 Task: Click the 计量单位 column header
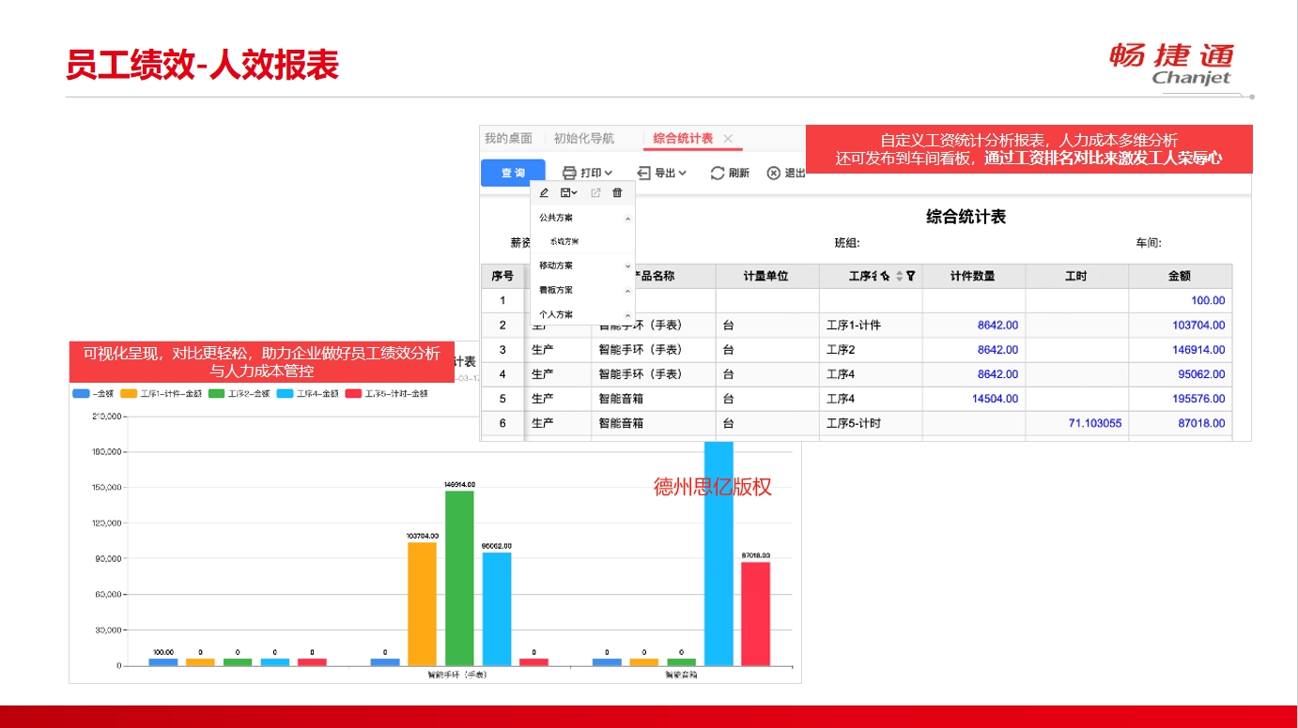click(x=767, y=276)
